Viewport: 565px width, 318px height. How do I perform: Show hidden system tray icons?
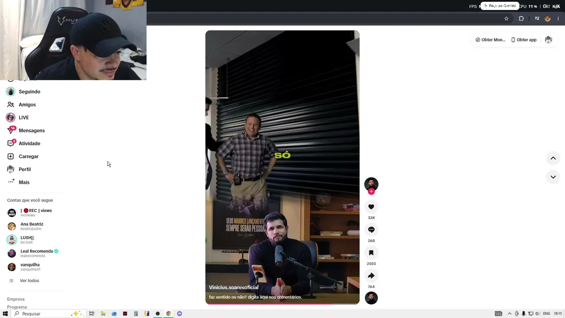(509, 314)
